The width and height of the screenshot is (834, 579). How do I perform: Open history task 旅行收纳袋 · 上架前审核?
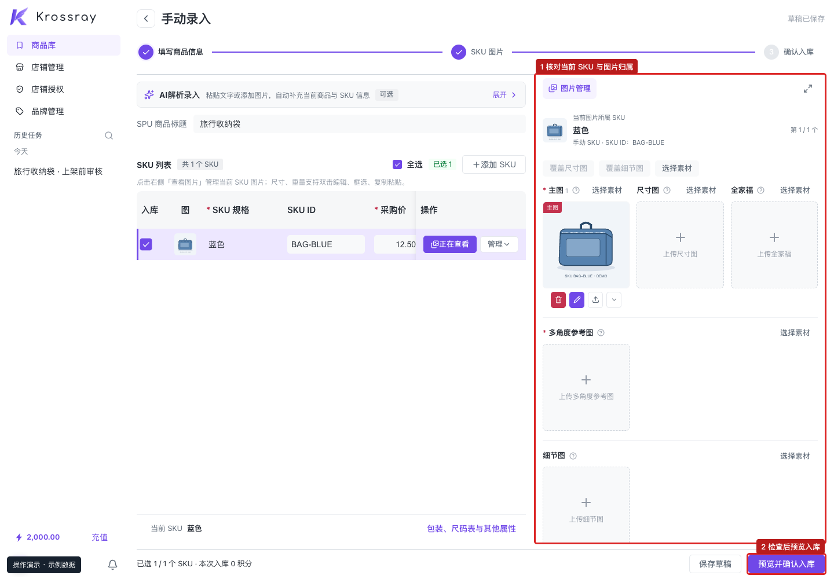(58, 171)
